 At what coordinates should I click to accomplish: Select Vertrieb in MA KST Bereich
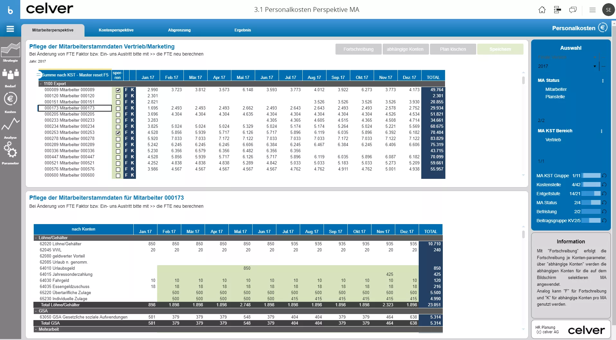553,140
